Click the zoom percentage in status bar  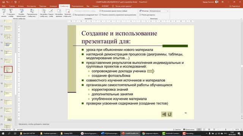(x=237, y=130)
